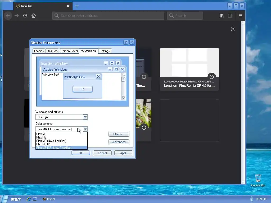The width and height of the screenshot is (271, 203).
Task: Switch to the Settings tab
Action: [x=105, y=51]
